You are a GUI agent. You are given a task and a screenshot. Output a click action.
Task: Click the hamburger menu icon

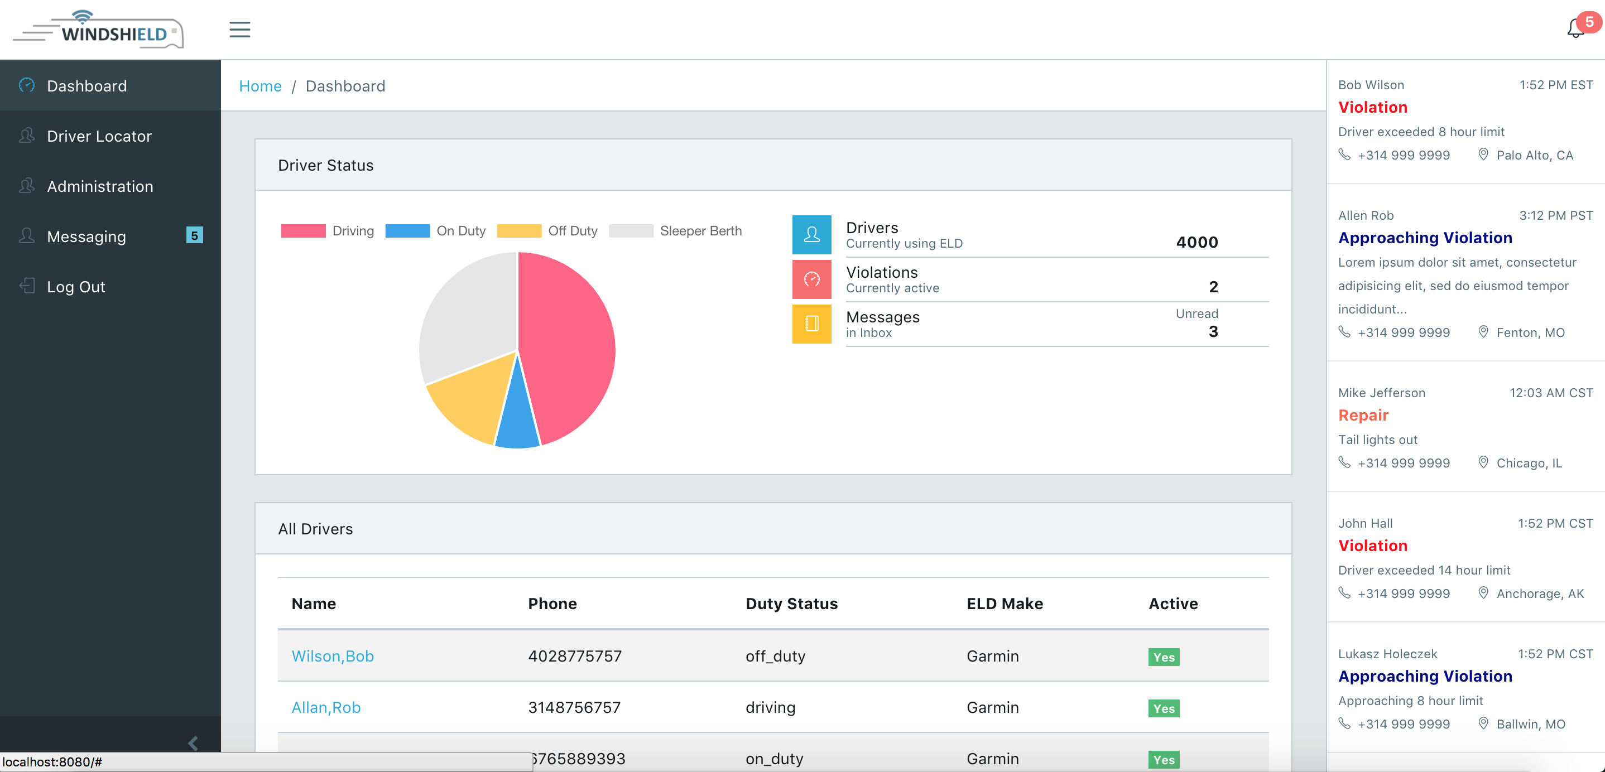tap(239, 29)
